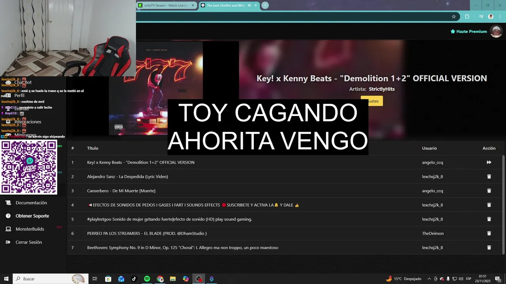Open Spotify from the taskbar

coord(147,279)
